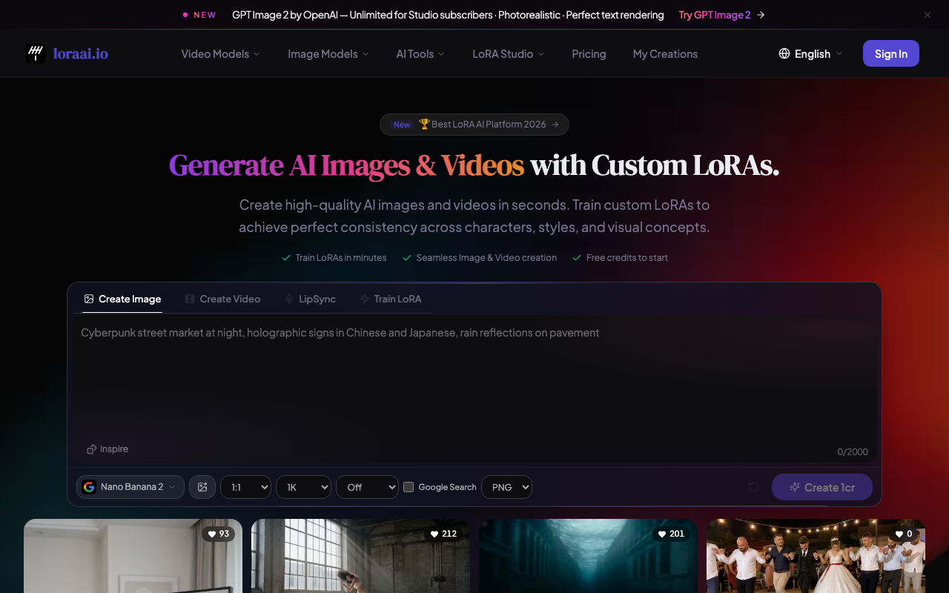Open the 1K resolution dropdown
This screenshot has height=593, width=949.
click(303, 487)
